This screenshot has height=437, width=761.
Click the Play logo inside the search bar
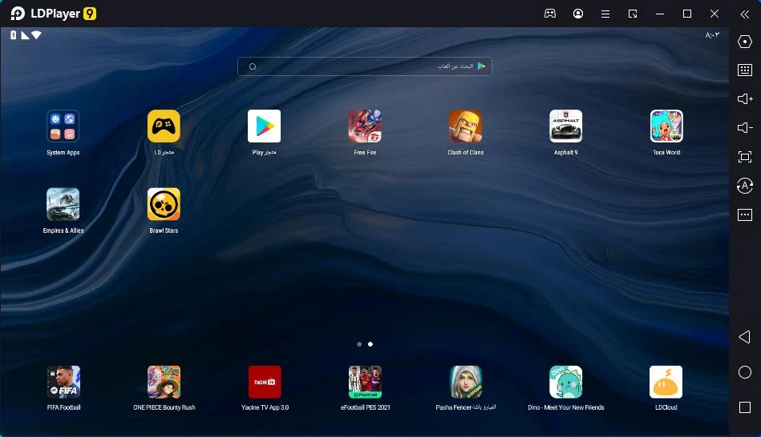click(x=481, y=66)
